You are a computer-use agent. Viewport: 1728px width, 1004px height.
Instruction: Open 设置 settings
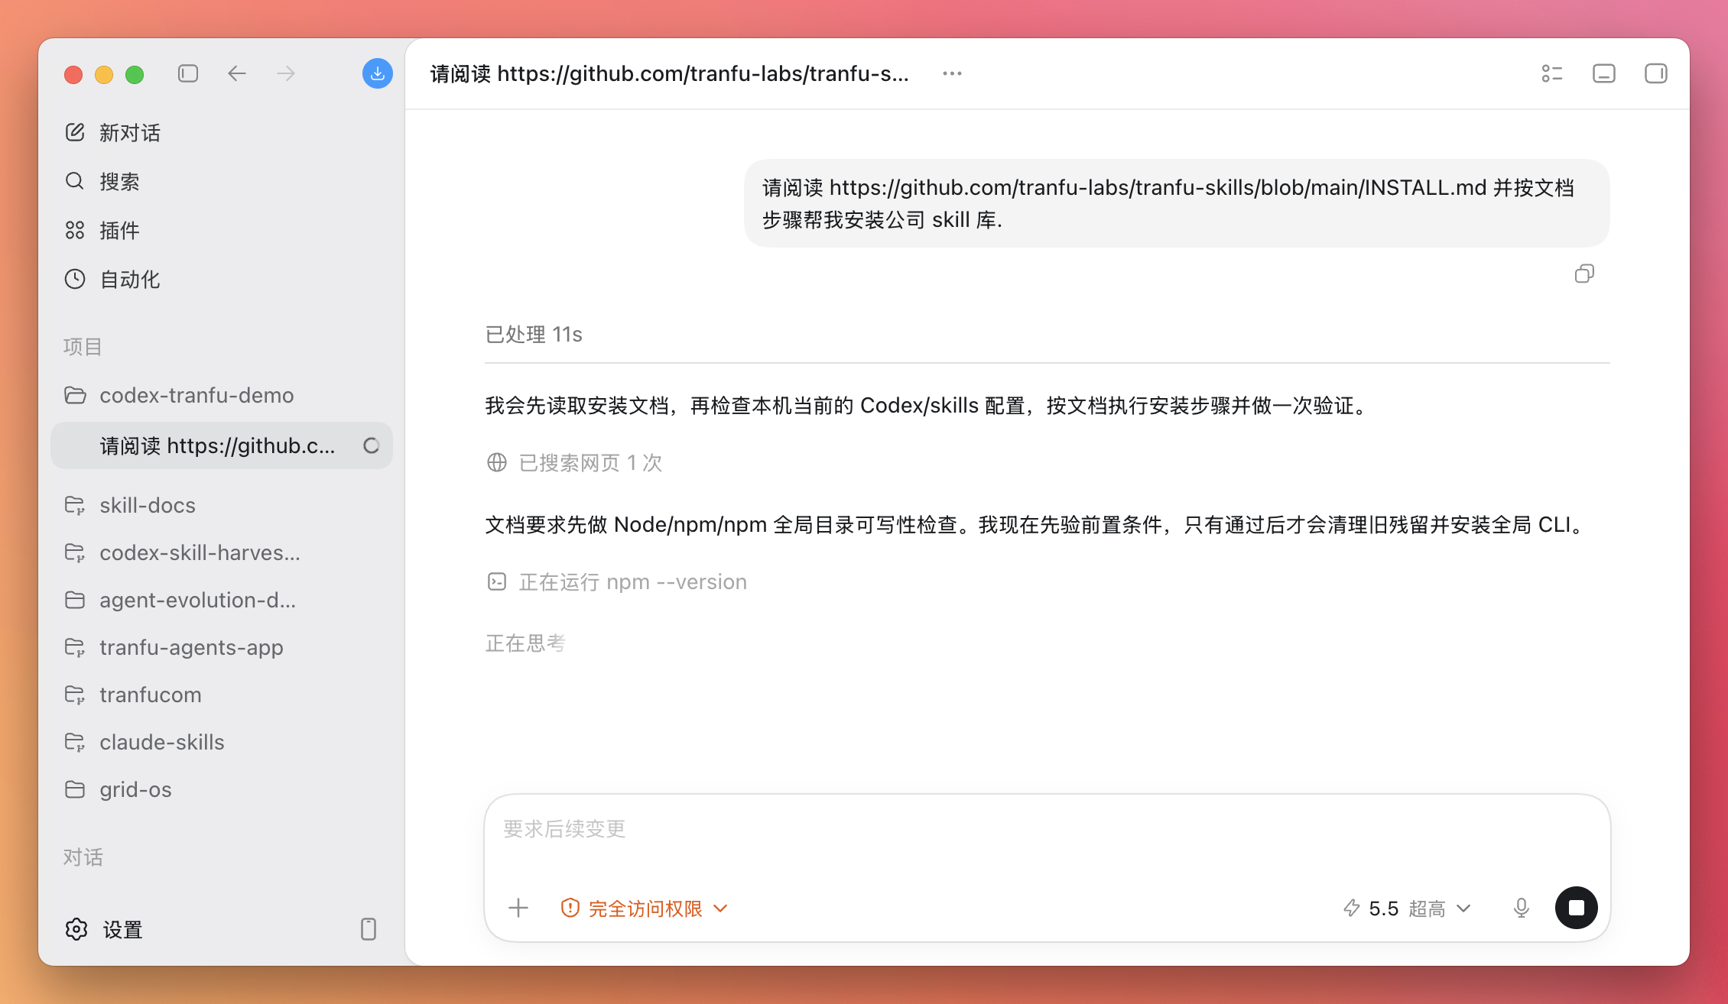point(122,930)
